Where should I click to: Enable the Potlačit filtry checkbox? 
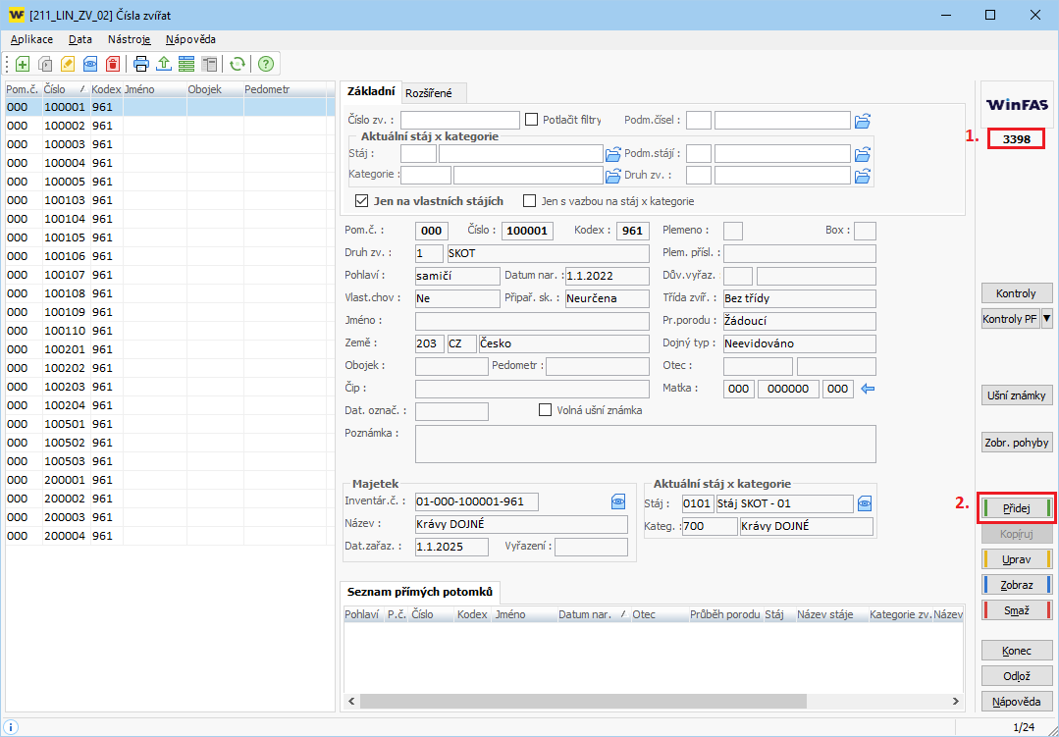pyautogui.click(x=532, y=120)
